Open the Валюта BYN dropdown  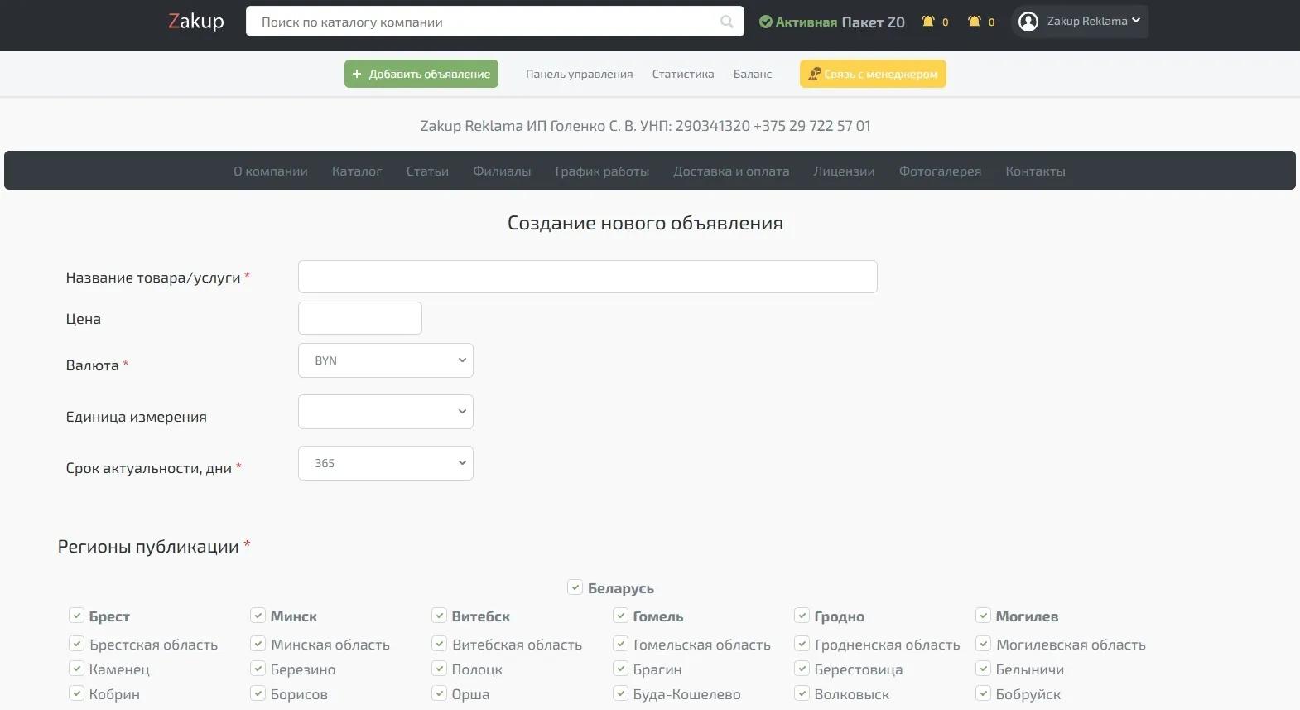386,360
